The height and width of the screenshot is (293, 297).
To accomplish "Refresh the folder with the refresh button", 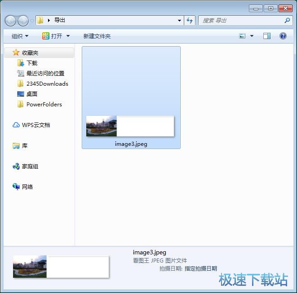I will tap(190, 20).
